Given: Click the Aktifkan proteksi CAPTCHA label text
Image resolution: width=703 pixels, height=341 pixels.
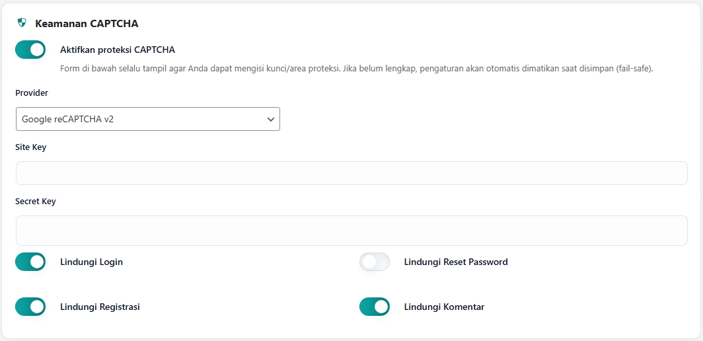Looking at the screenshot, I should tap(118, 50).
